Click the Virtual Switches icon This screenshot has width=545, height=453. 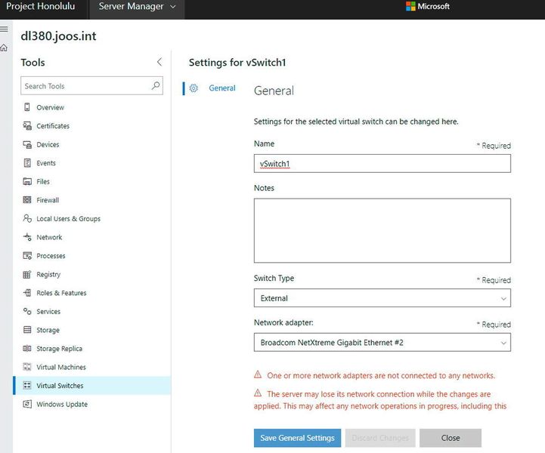point(26,385)
